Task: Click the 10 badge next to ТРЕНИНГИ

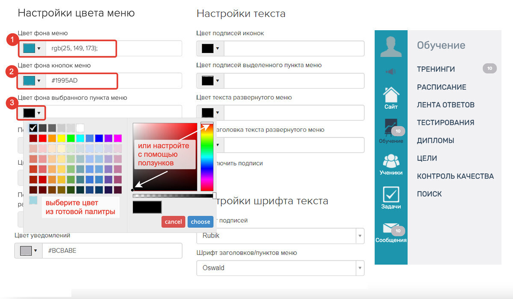Action: (x=489, y=68)
